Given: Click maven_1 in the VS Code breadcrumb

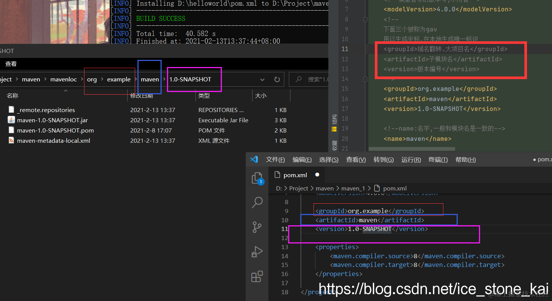Looking at the screenshot, I should 353,188.
